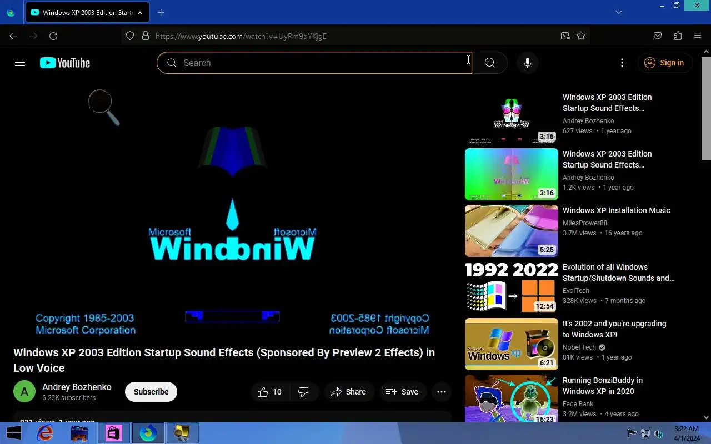Open picture-in-picture icon in address bar
Image resolution: width=711 pixels, height=444 pixels.
click(x=565, y=36)
